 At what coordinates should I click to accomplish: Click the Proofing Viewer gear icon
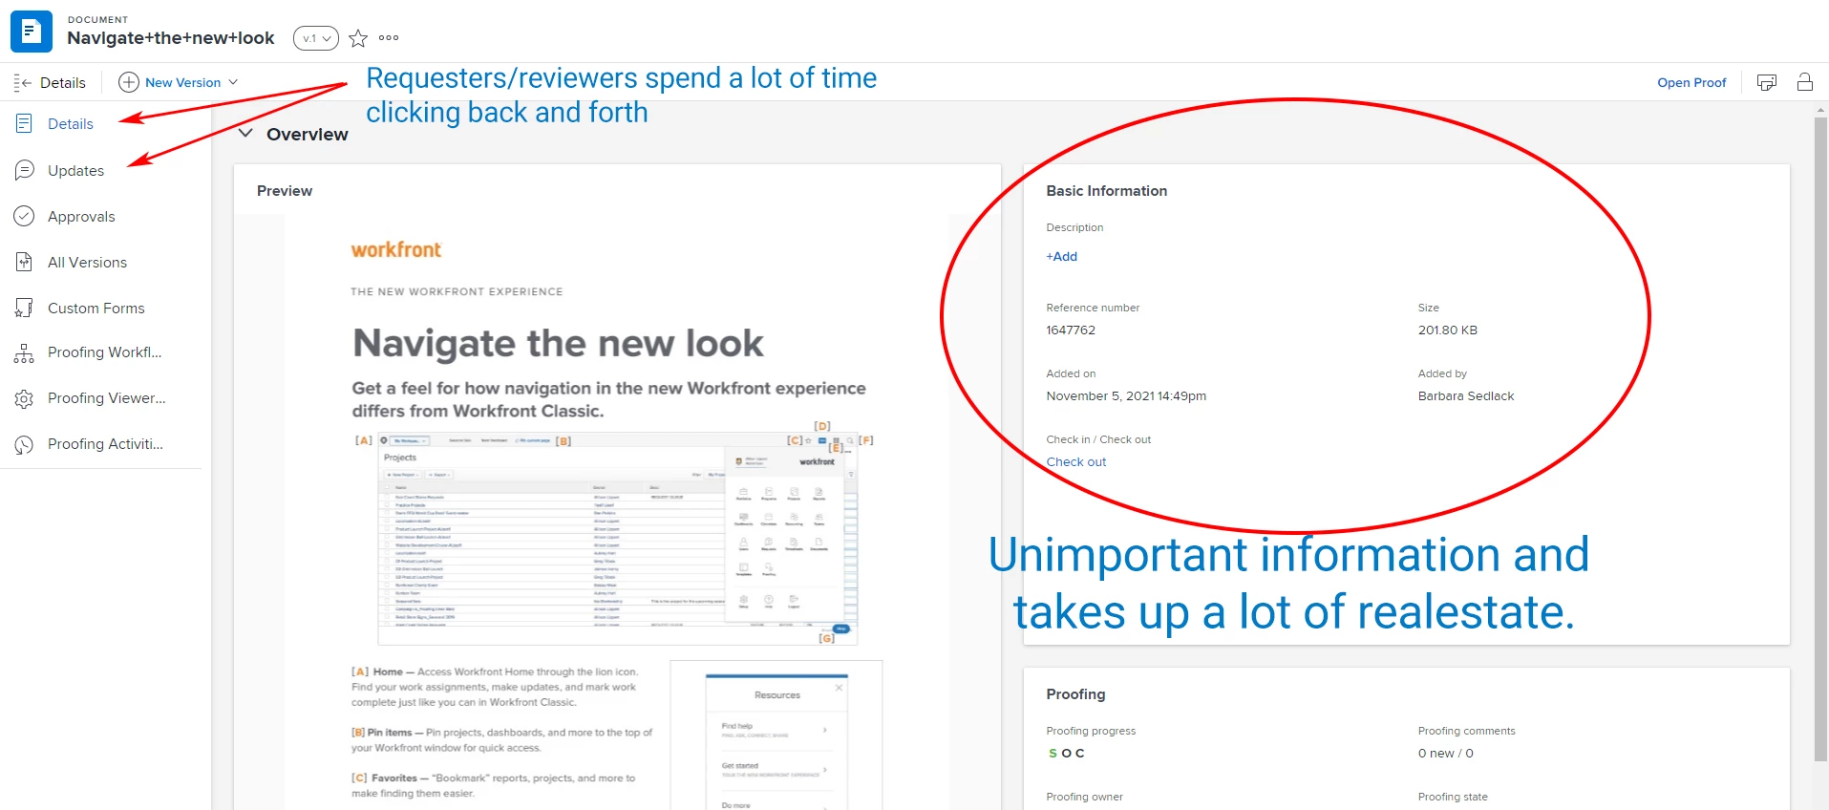pos(24,398)
